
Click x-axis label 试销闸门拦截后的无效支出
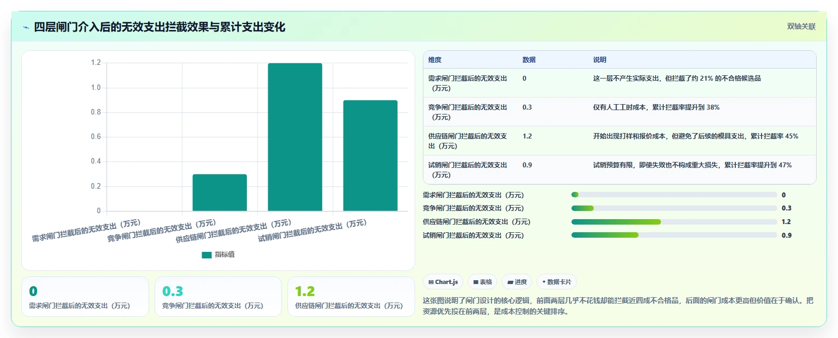point(312,231)
